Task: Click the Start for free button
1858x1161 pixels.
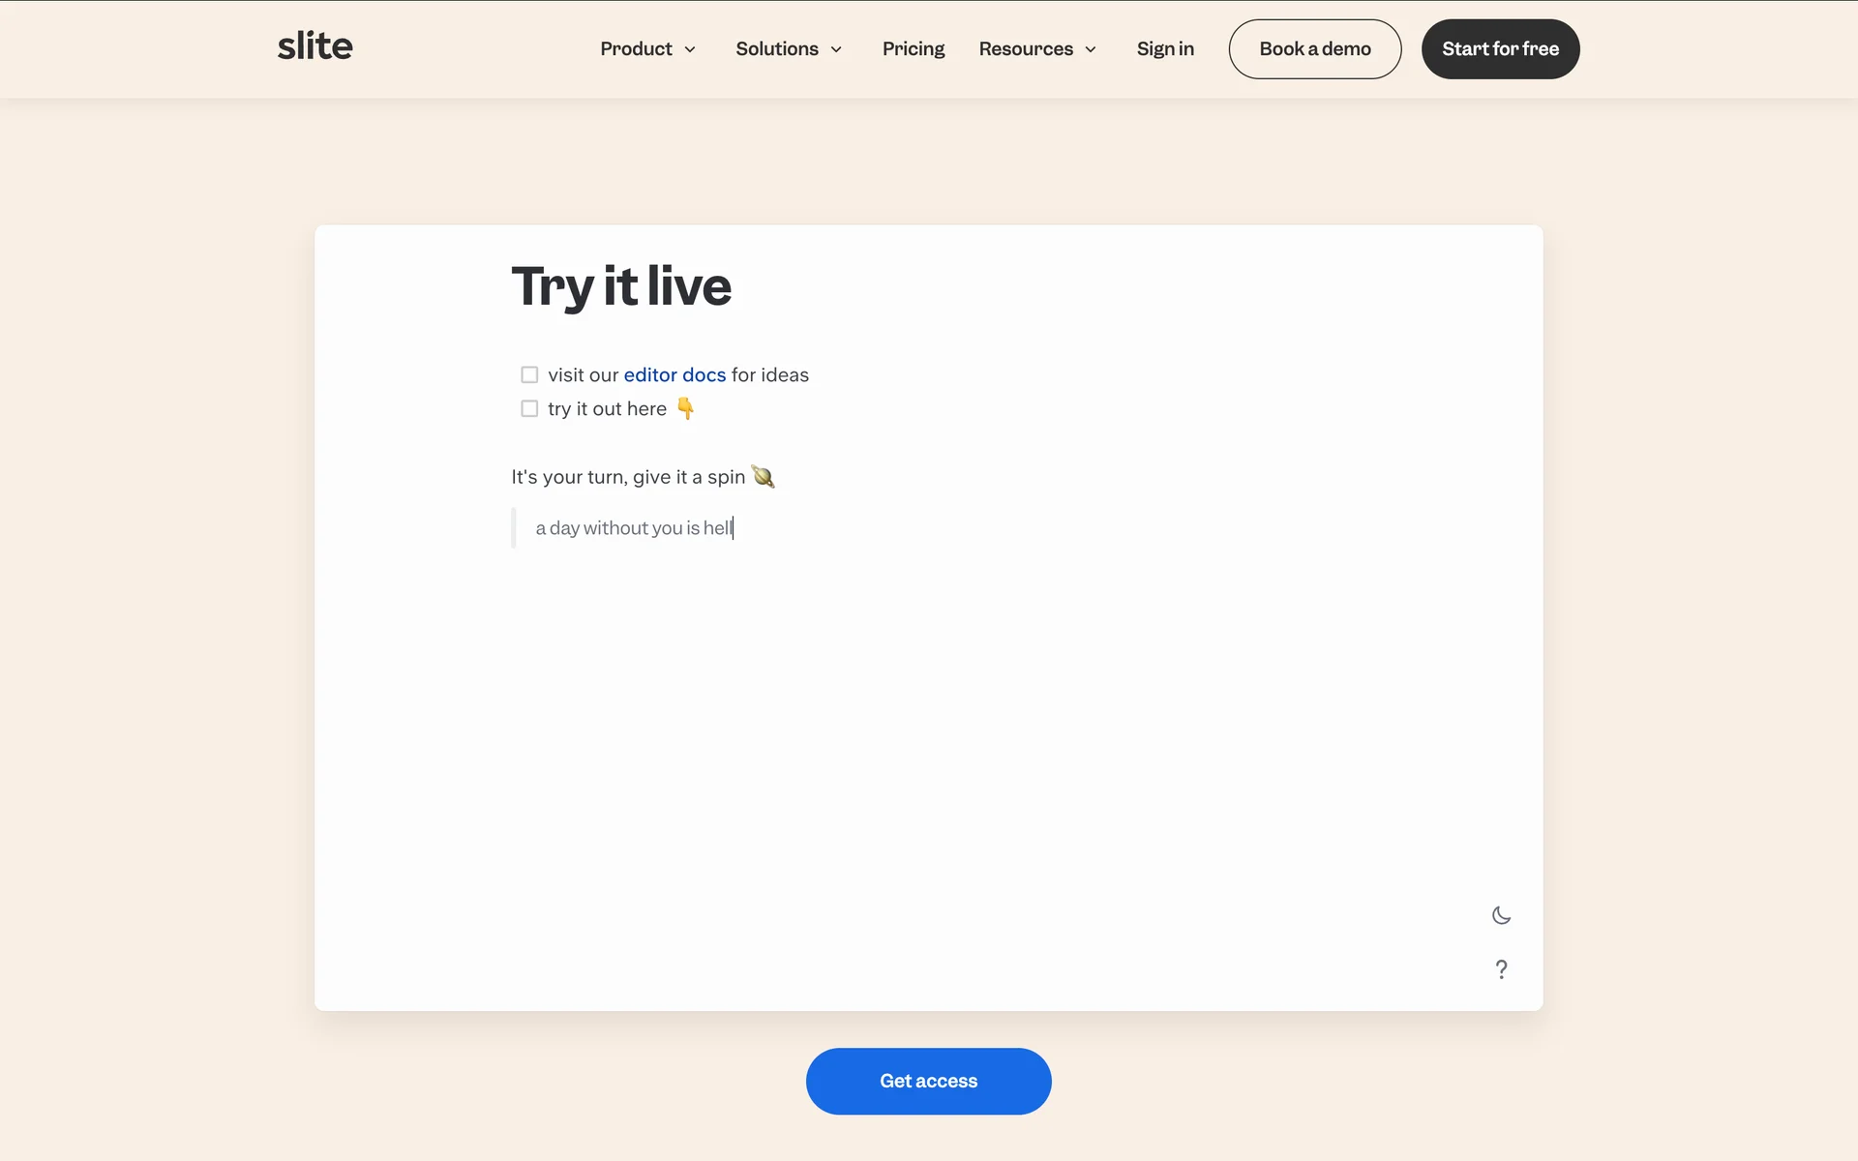Action: point(1500,48)
